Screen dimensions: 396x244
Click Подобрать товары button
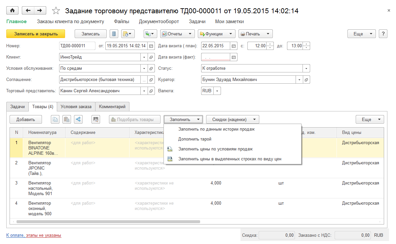135,119
